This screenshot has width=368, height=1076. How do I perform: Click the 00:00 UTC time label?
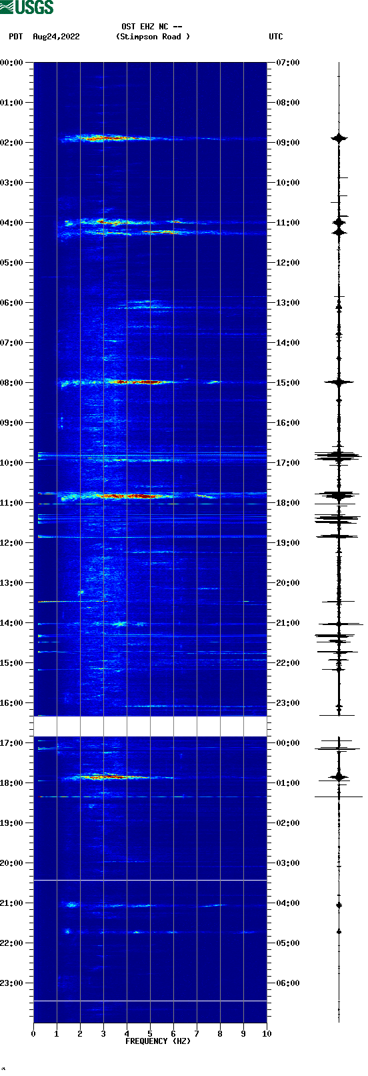288,743
